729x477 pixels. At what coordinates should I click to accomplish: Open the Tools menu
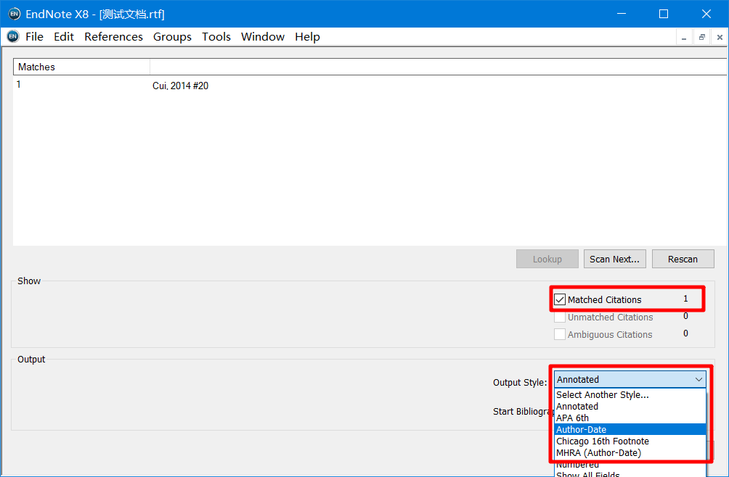click(x=216, y=37)
